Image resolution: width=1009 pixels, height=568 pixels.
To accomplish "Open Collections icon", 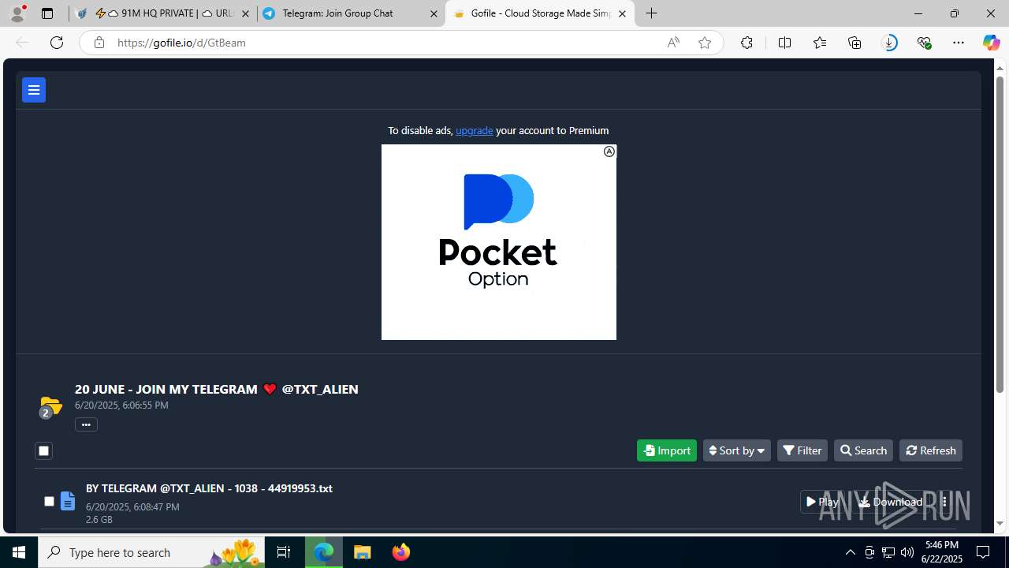I will coord(854,43).
